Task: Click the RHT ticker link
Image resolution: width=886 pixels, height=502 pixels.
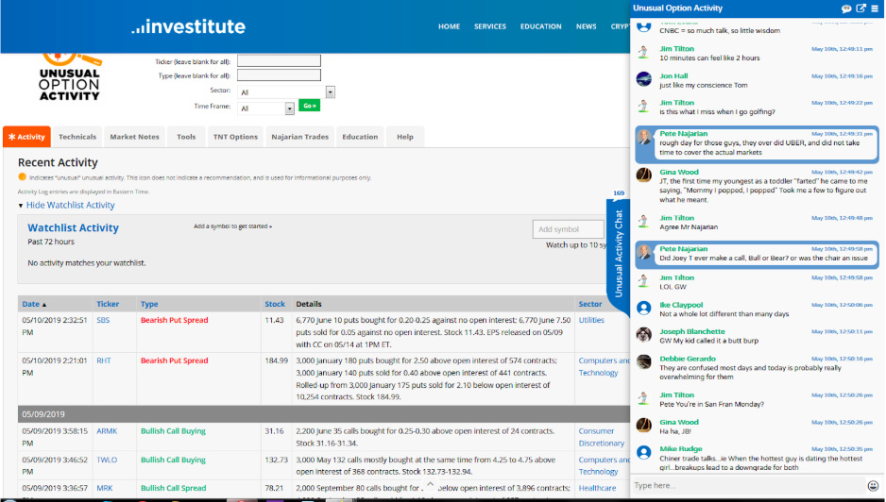Action: [104, 360]
